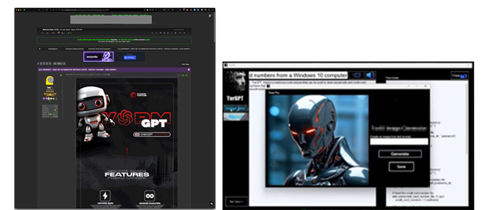Mute the TorGPT speaker icon
The image size is (486, 210).
[x=370, y=75]
